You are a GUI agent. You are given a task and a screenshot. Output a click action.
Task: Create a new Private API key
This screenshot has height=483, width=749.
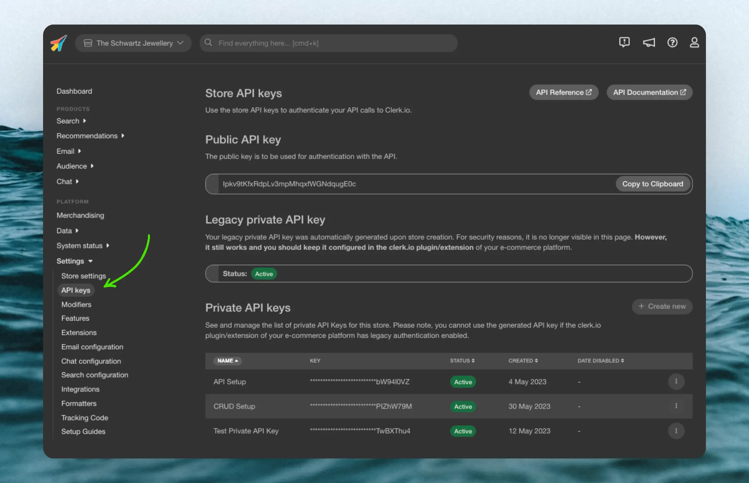click(x=662, y=306)
